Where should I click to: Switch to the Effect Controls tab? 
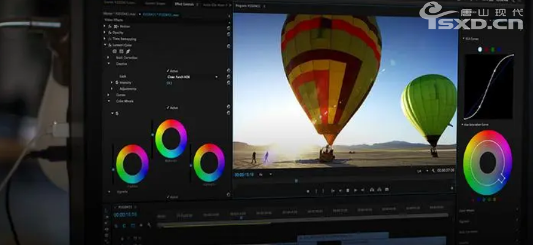pyautogui.click(x=184, y=4)
